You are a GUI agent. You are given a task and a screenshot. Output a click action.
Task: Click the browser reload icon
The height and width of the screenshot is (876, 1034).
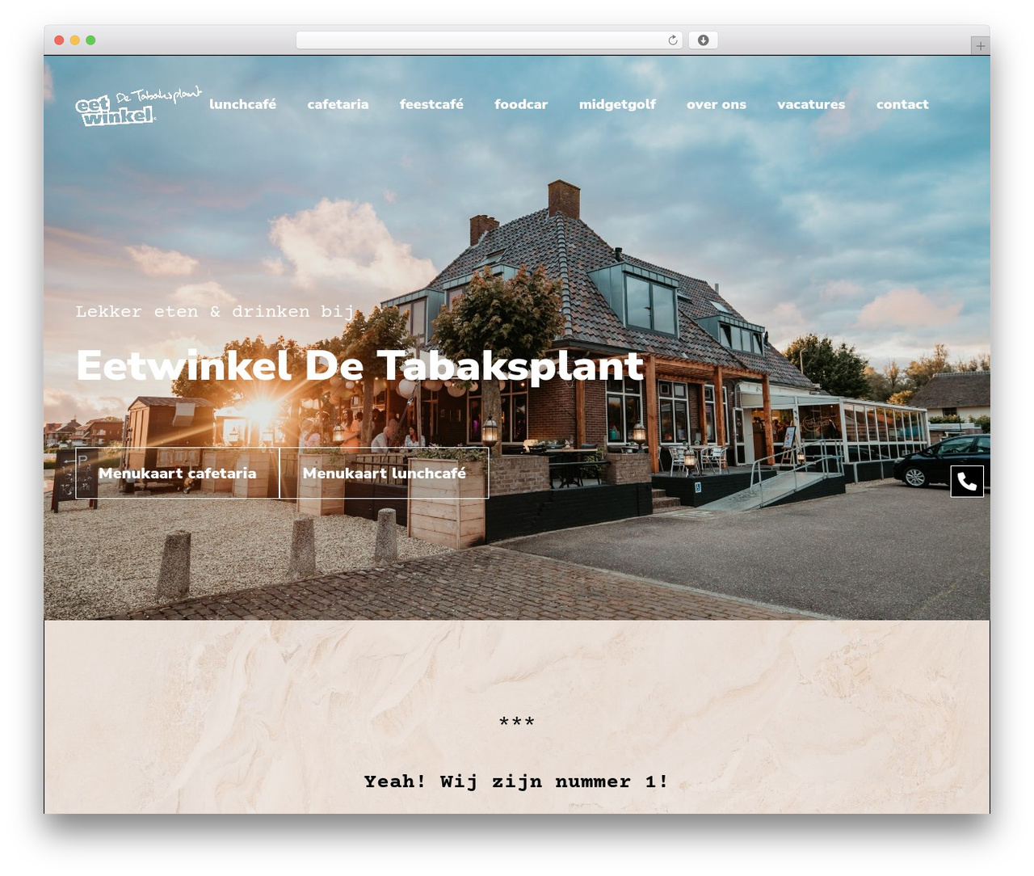(x=672, y=40)
